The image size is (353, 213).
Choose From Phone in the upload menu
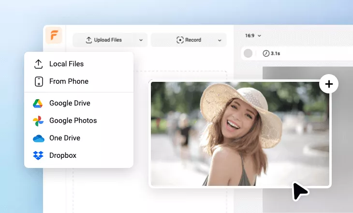69,81
